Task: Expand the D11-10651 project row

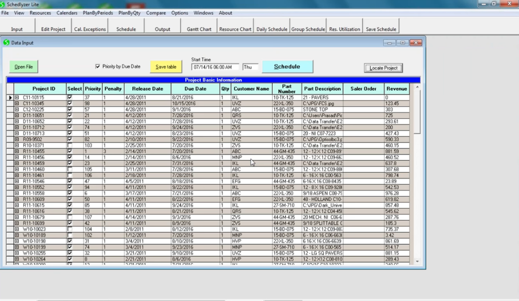Action: click(17, 115)
